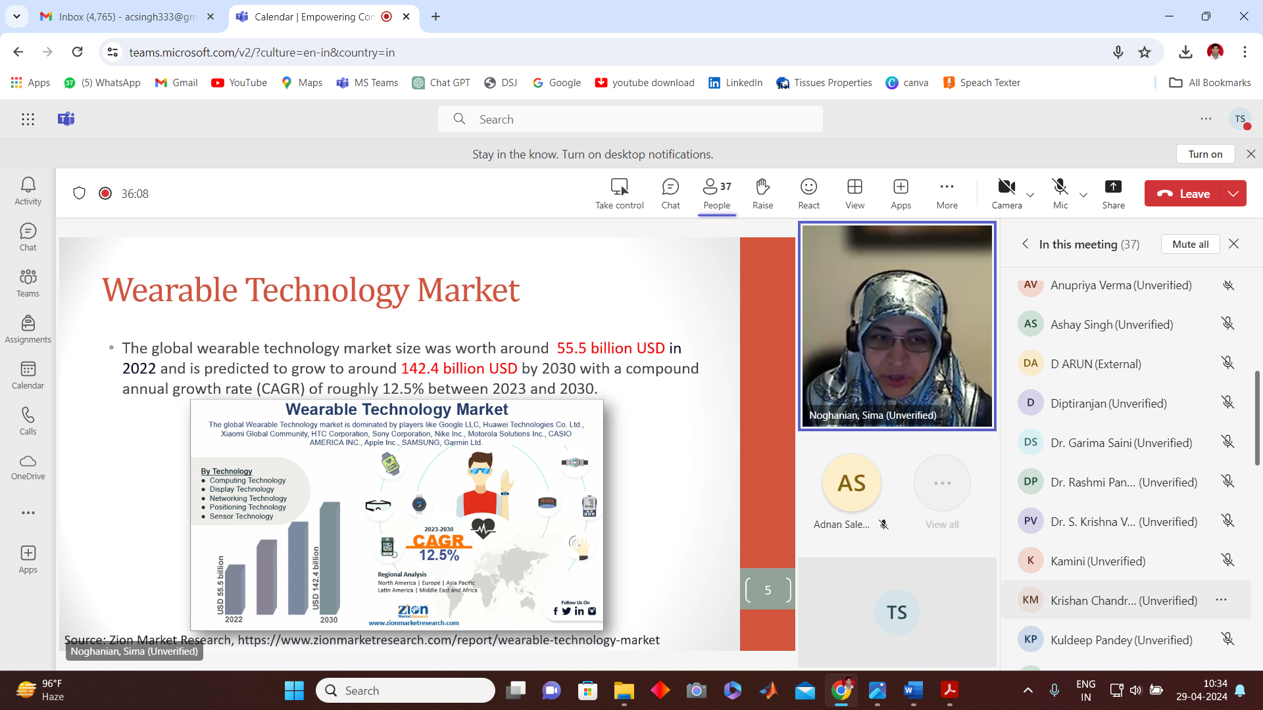Open OneDrive from the Teams sidebar
The image size is (1263, 710).
[x=28, y=467]
